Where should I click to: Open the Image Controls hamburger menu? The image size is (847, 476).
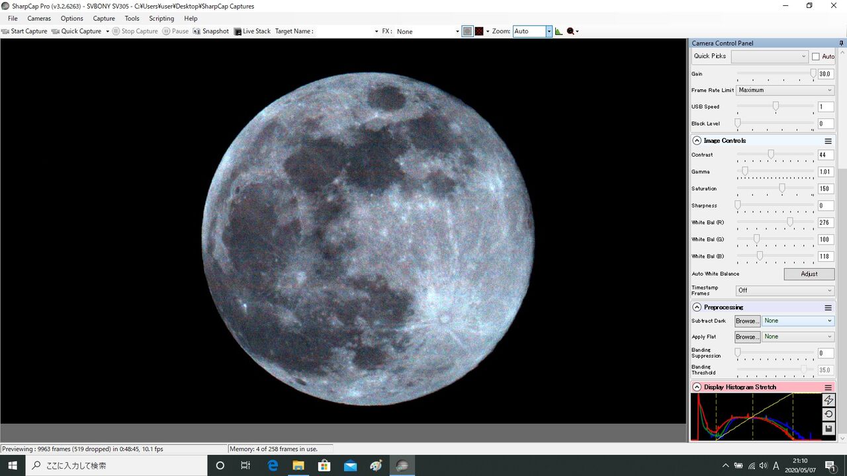click(828, 141)
